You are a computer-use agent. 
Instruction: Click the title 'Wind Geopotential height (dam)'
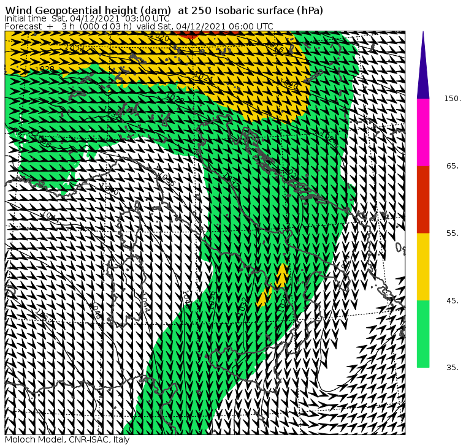[88, 10]
